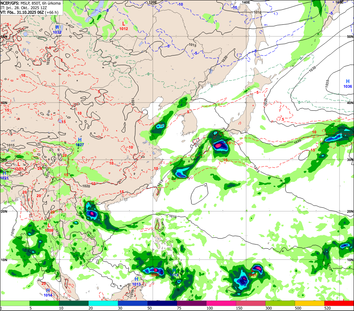Click the legend value 500
This screenshot has height=311, width=354.
298,308
